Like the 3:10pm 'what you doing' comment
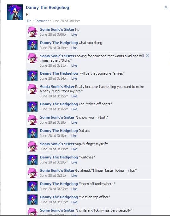 (74, 48)
